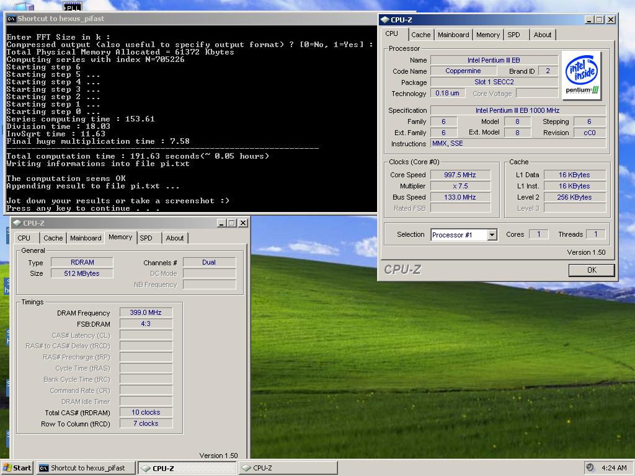
Task: Click the console icon in pifast title bar
Action: click(x=11, y=19)
